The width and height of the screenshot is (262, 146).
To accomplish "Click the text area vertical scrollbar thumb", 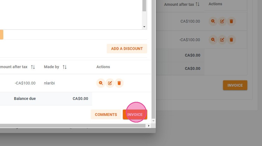I will click(144, 6).
